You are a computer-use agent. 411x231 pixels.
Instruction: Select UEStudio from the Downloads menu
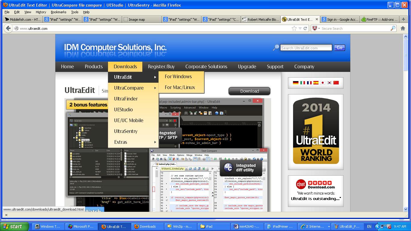click(123, 109)
